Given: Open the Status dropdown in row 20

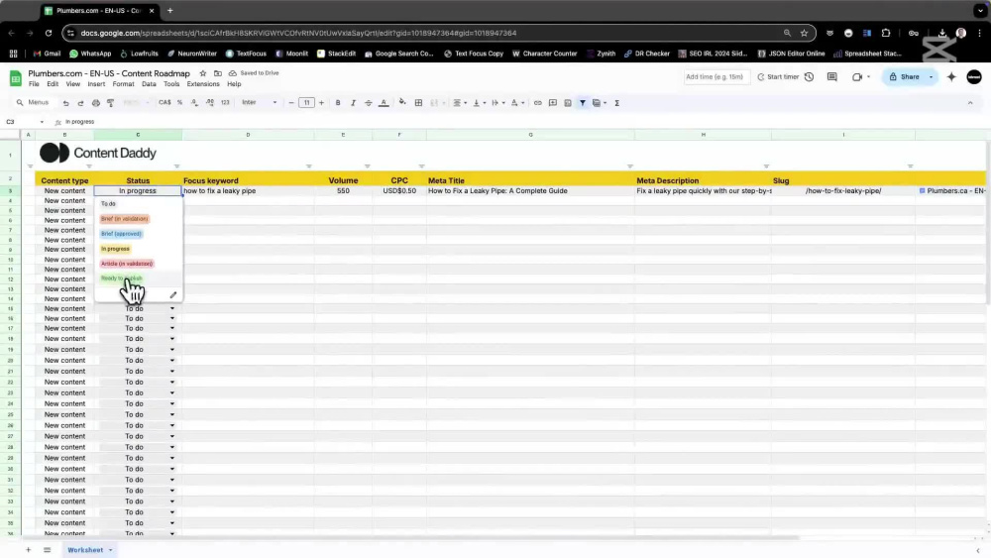Looking at the screenshot, I should [171, 361].
